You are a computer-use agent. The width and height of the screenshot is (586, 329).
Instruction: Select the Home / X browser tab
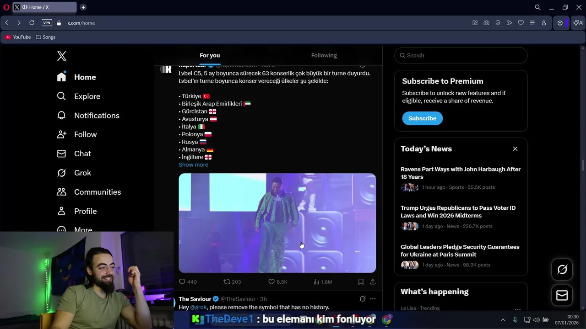45,7
